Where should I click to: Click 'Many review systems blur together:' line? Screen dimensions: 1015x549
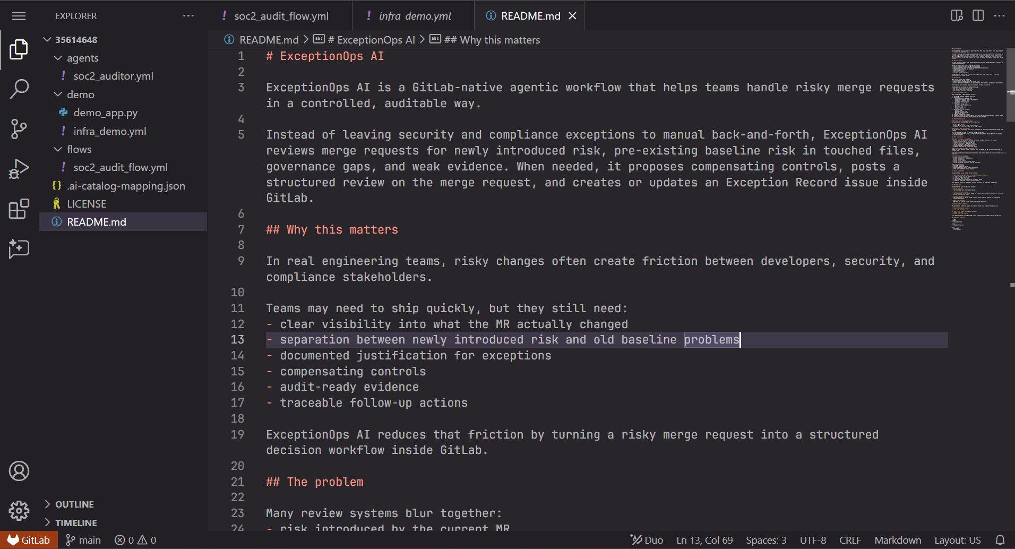384,513
